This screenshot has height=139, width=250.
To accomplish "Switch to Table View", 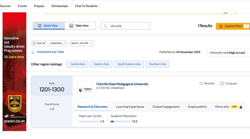I will point(80,26).
